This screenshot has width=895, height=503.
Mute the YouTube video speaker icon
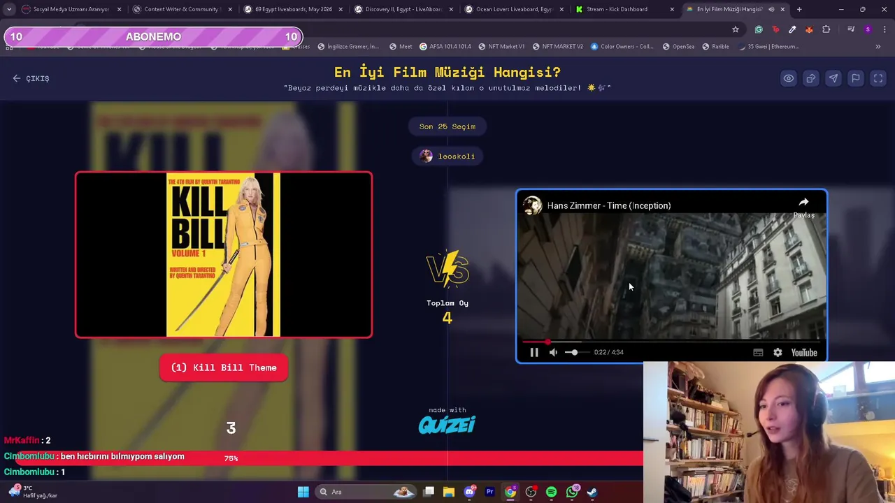coord(553,353)
